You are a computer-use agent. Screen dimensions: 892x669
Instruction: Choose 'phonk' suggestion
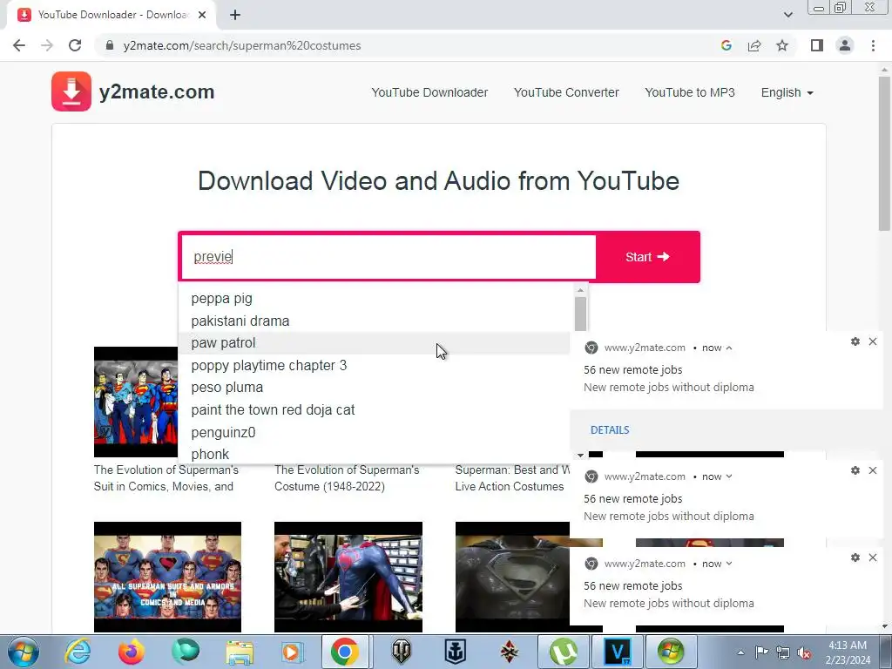[374, 454]
